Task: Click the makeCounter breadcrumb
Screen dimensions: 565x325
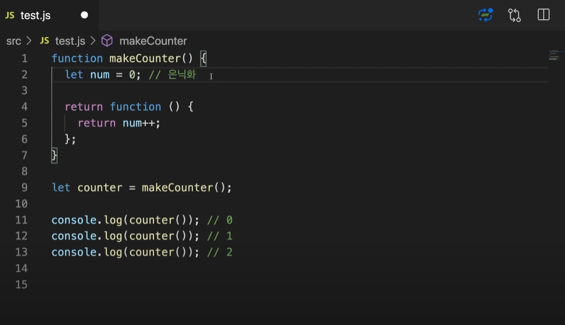Action: coord(153,41)
